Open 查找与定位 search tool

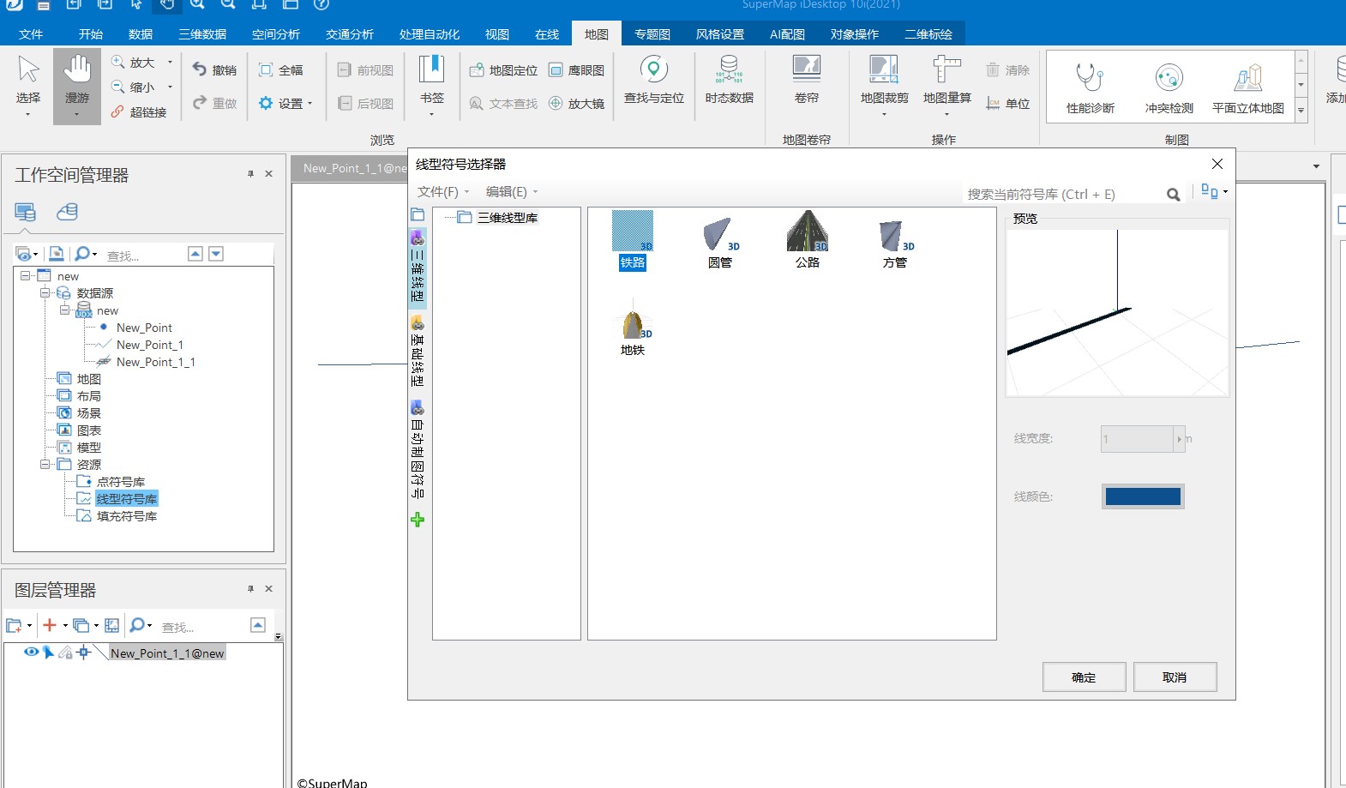point(654,80)
